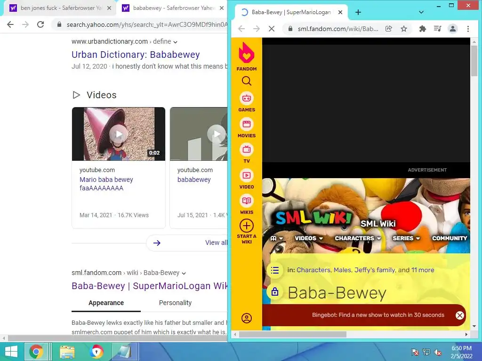This screenshot has width=482, height=361.
Task: Open the Fandom user profile icon
Action: point(247,318)
